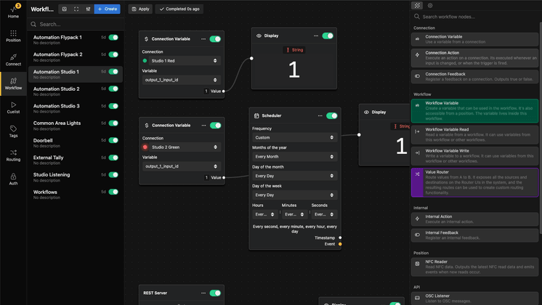The height and width of the screenshot is (305, 542).
Task: Click the top Display node input port
Action: [251, 58]
